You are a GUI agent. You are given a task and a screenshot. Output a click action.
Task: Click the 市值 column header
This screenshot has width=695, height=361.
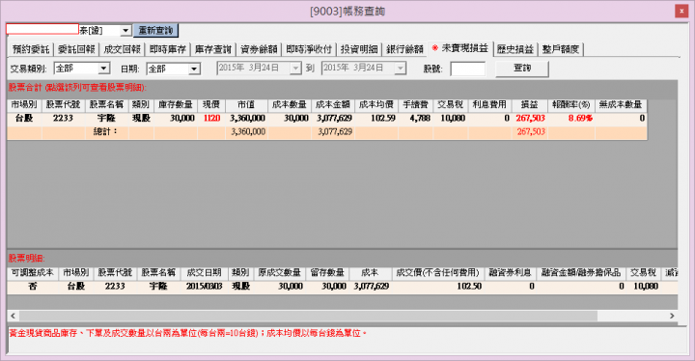(246, 104)
